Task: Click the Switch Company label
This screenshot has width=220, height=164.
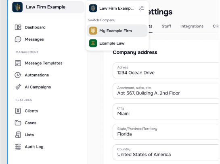Action: click(x=101, y=20)
